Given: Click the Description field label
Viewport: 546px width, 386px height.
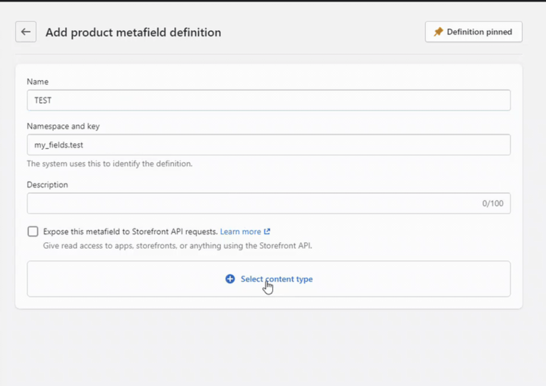Looking at the screenshot, I should coord(47,184).
